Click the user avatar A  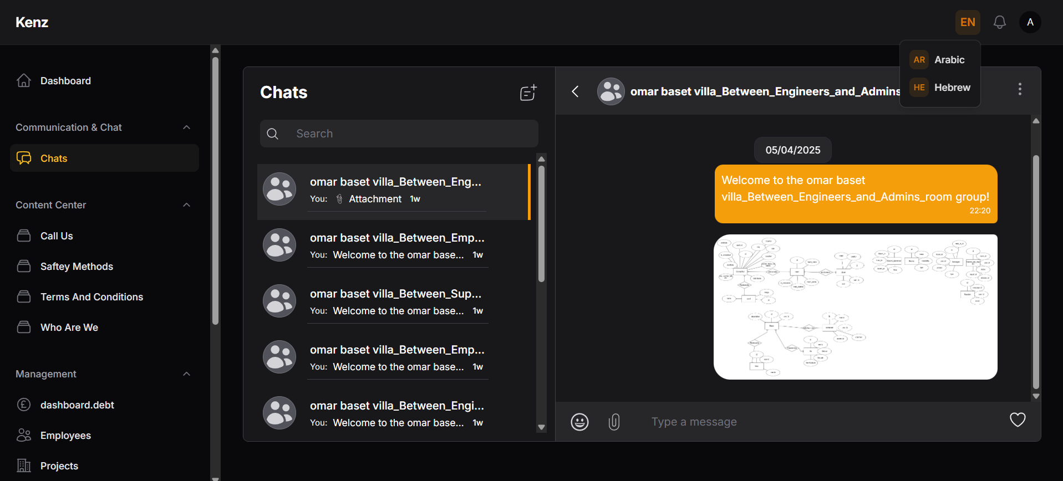point(1030,22)
